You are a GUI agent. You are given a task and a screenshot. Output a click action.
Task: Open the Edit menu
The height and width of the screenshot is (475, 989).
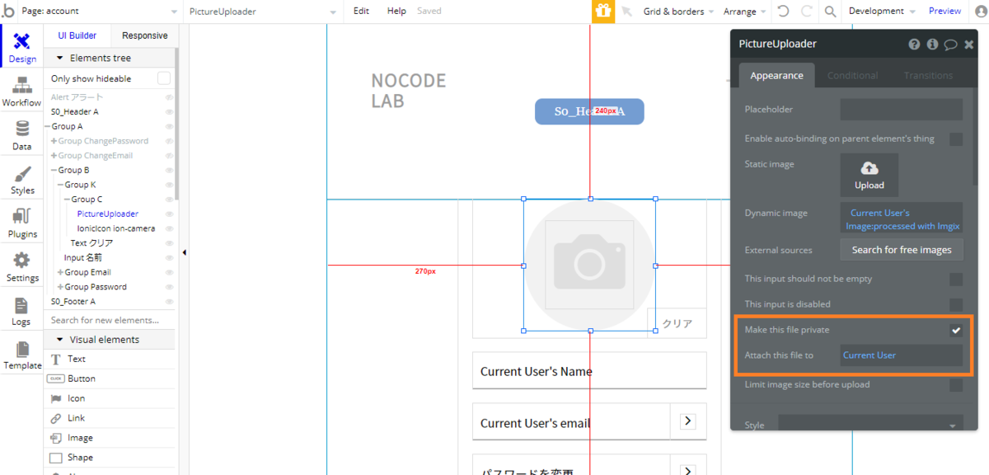[x=361, y=12]
